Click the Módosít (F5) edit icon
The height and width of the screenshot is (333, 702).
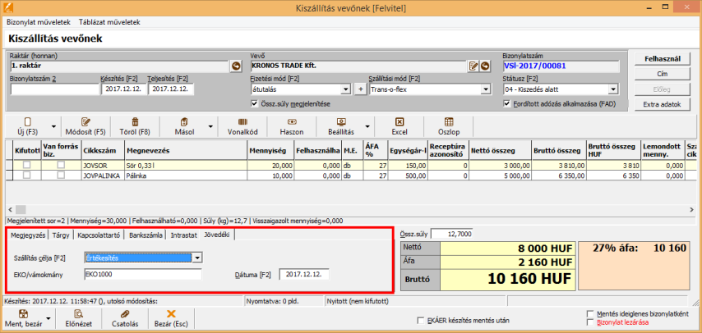(87, 121)
